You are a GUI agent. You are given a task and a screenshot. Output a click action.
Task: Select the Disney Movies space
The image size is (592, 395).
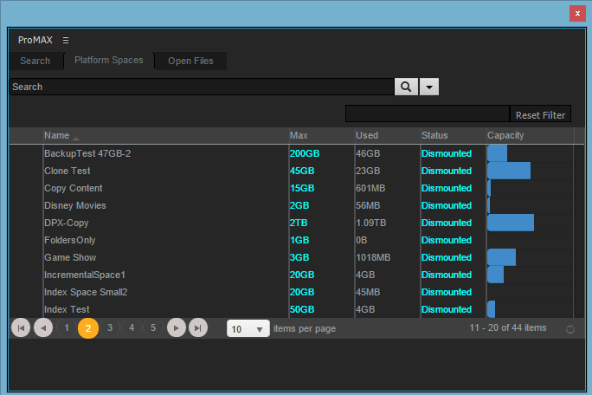tap(75, 205)
